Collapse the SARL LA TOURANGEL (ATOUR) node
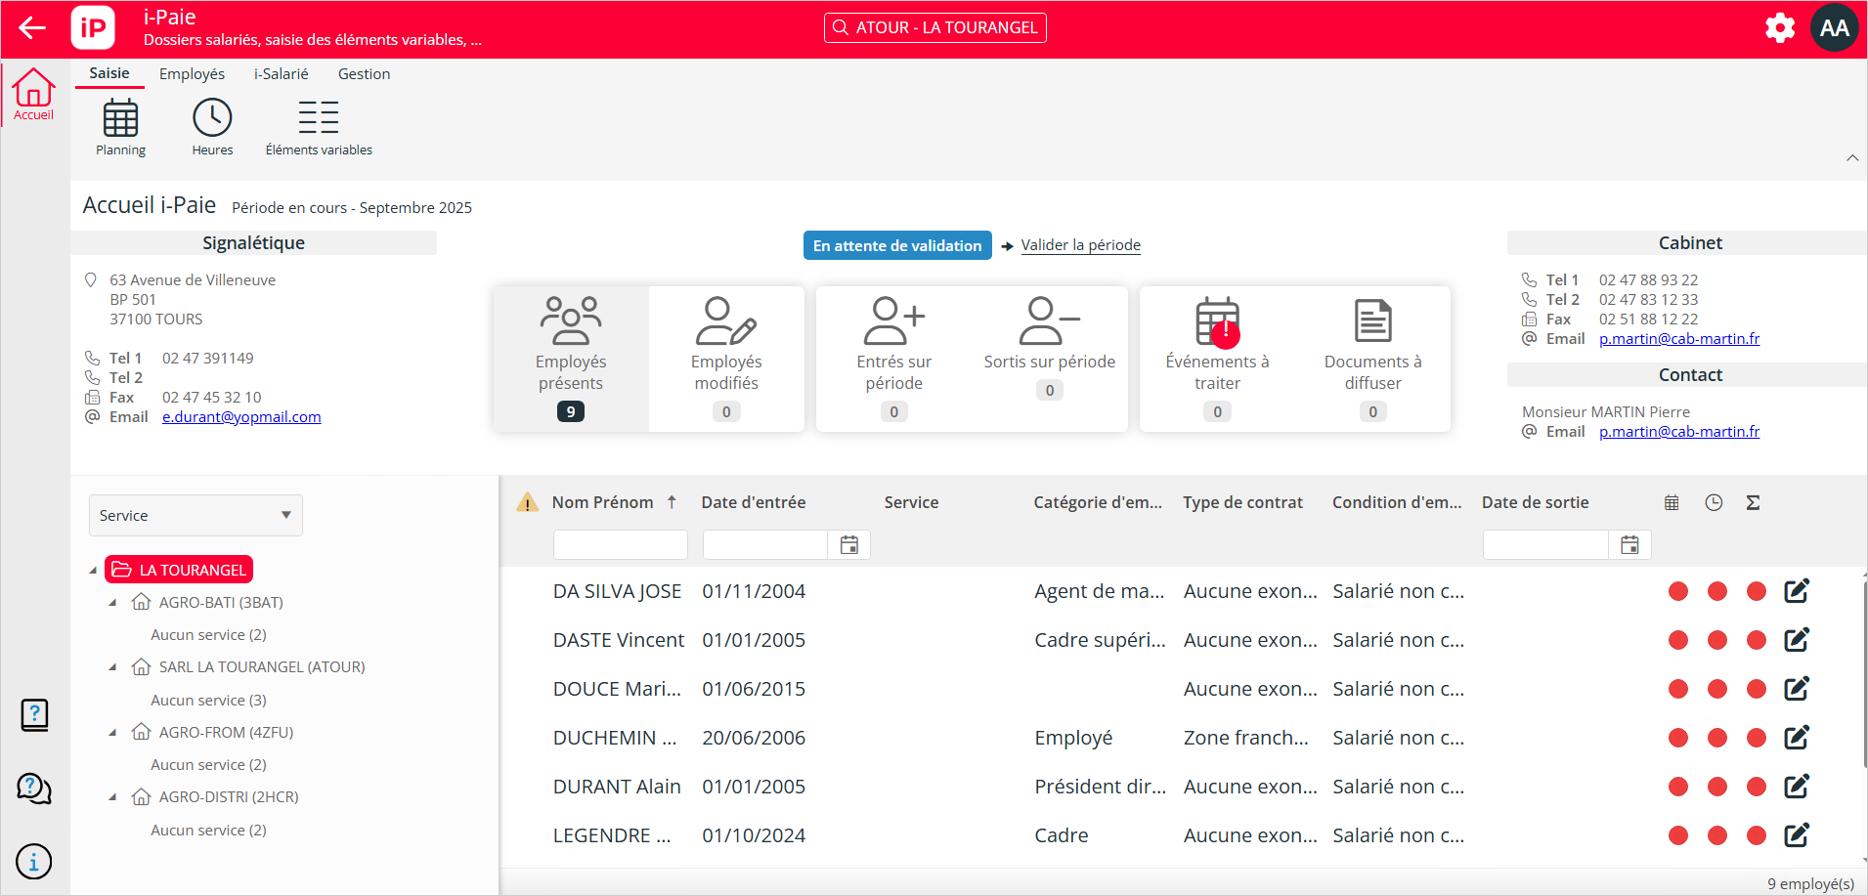 point(112,667)
